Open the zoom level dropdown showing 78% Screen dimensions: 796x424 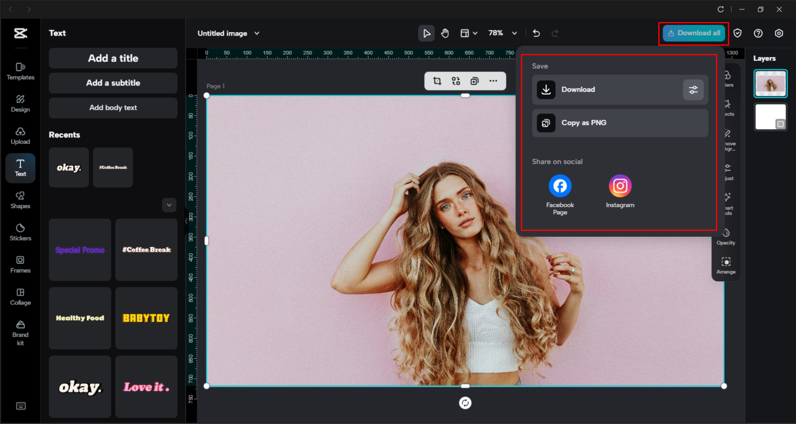pyautogui.click(x=502, y=33)
